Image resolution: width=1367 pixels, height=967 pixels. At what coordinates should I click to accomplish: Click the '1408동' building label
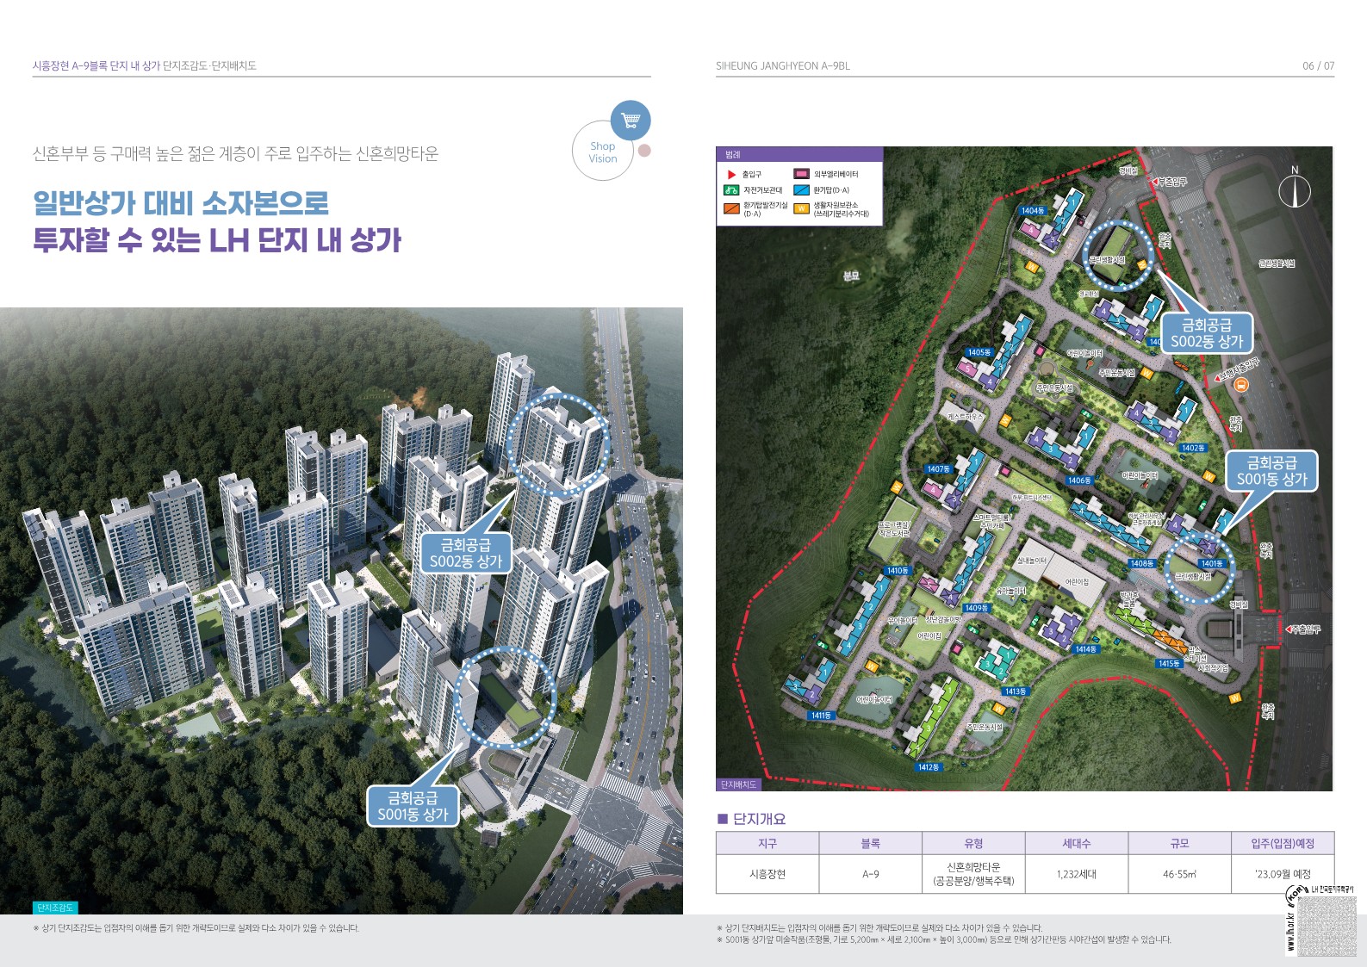(1142, 563)
